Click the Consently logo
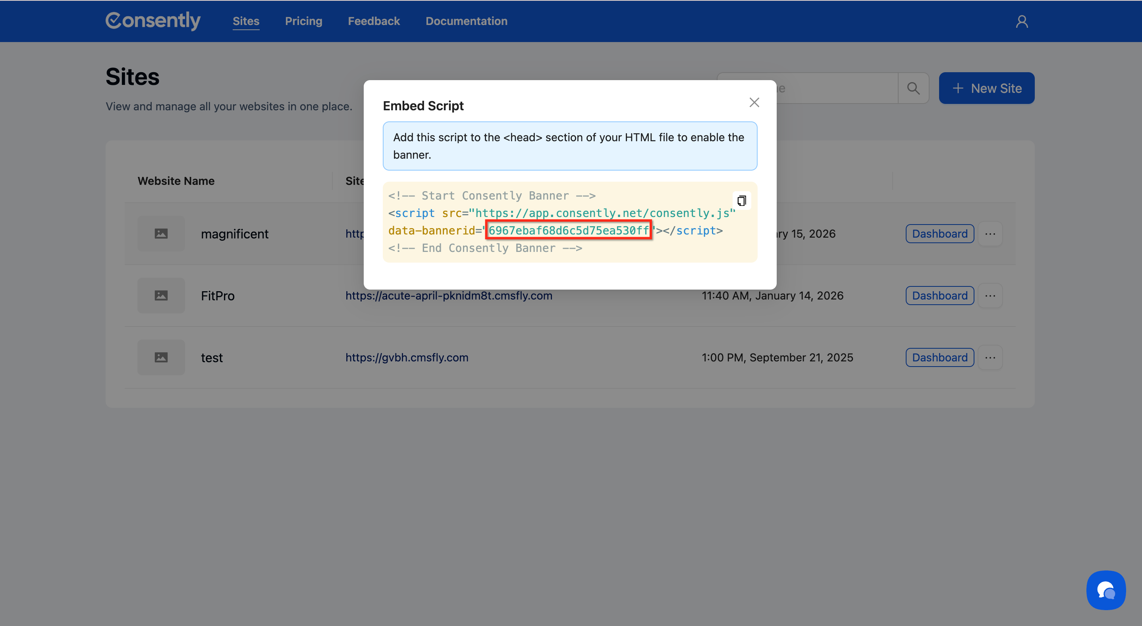This screenshot has height=626, width=1142. pos(153,21)
